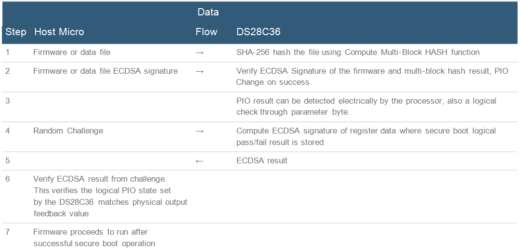This screenshot has width=520, height=251.
Task: Click step number 3 in the table
Action: click(8, 101)
